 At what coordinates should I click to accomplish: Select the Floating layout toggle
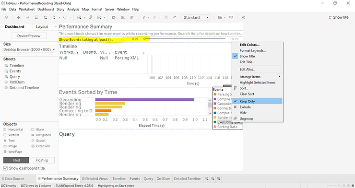pos(42,160)
